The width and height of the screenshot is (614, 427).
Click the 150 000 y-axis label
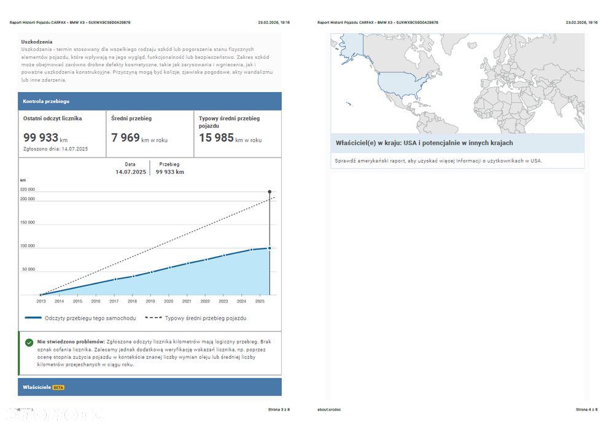point(28,222)
